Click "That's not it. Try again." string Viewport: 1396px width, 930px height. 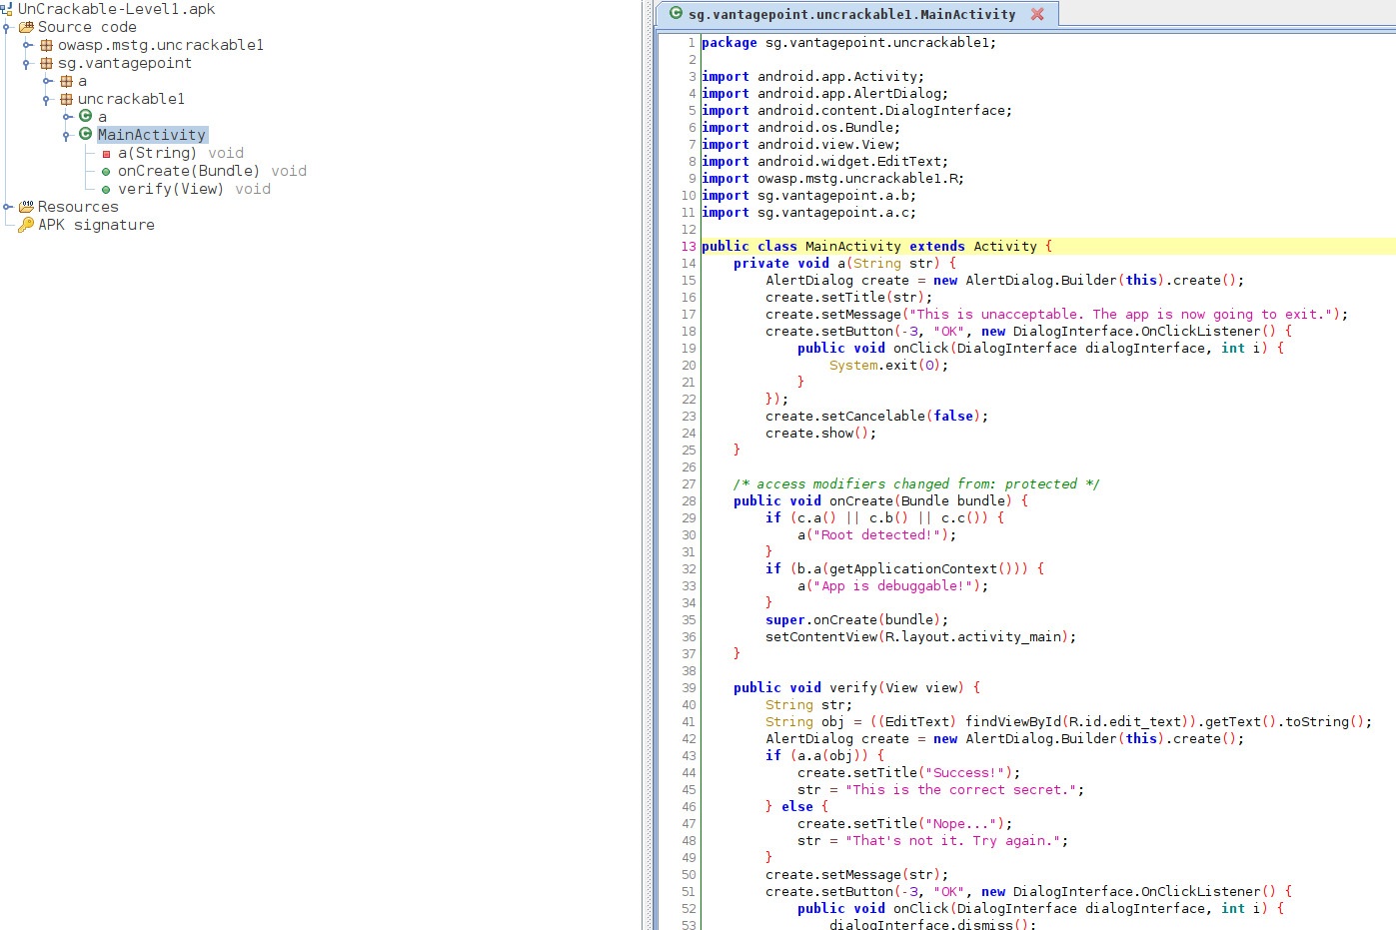[x=952, y=840]
